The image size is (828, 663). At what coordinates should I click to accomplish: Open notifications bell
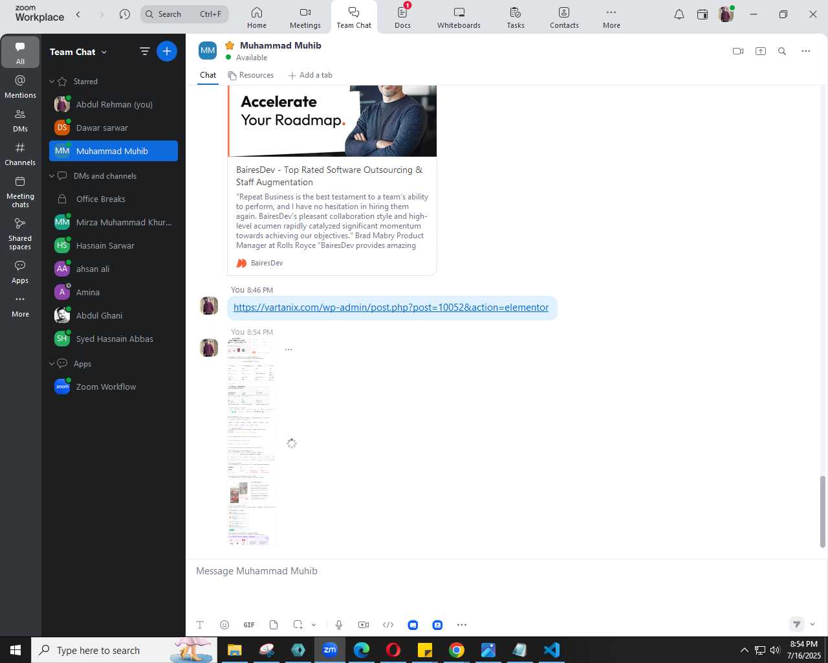coord(679,14)
